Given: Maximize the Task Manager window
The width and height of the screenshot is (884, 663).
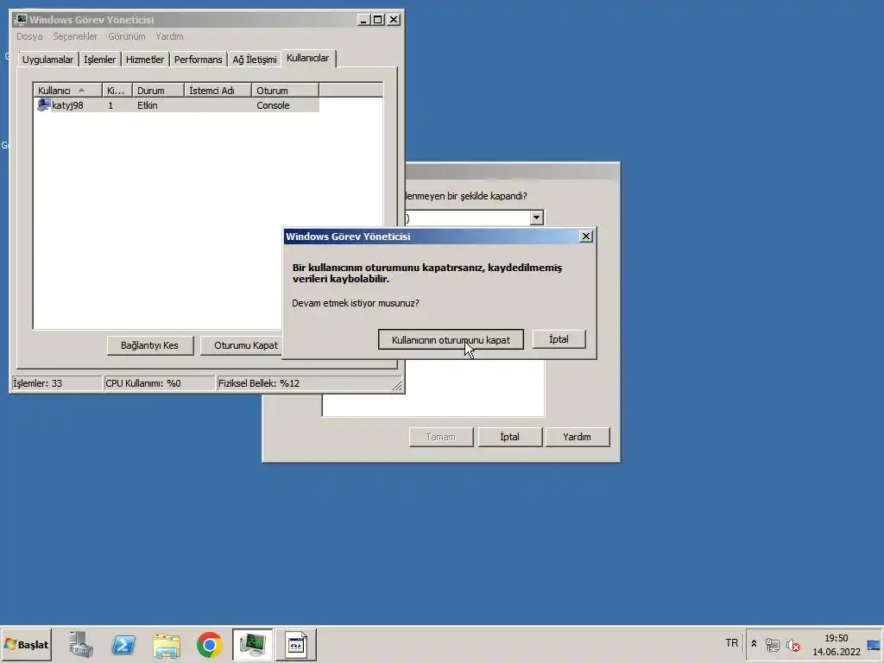Looking at the screenshot, I should tap(378, 20).
